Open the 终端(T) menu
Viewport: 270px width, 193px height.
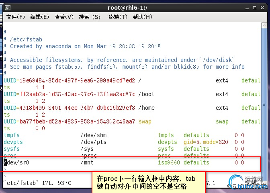click(118, 17)
